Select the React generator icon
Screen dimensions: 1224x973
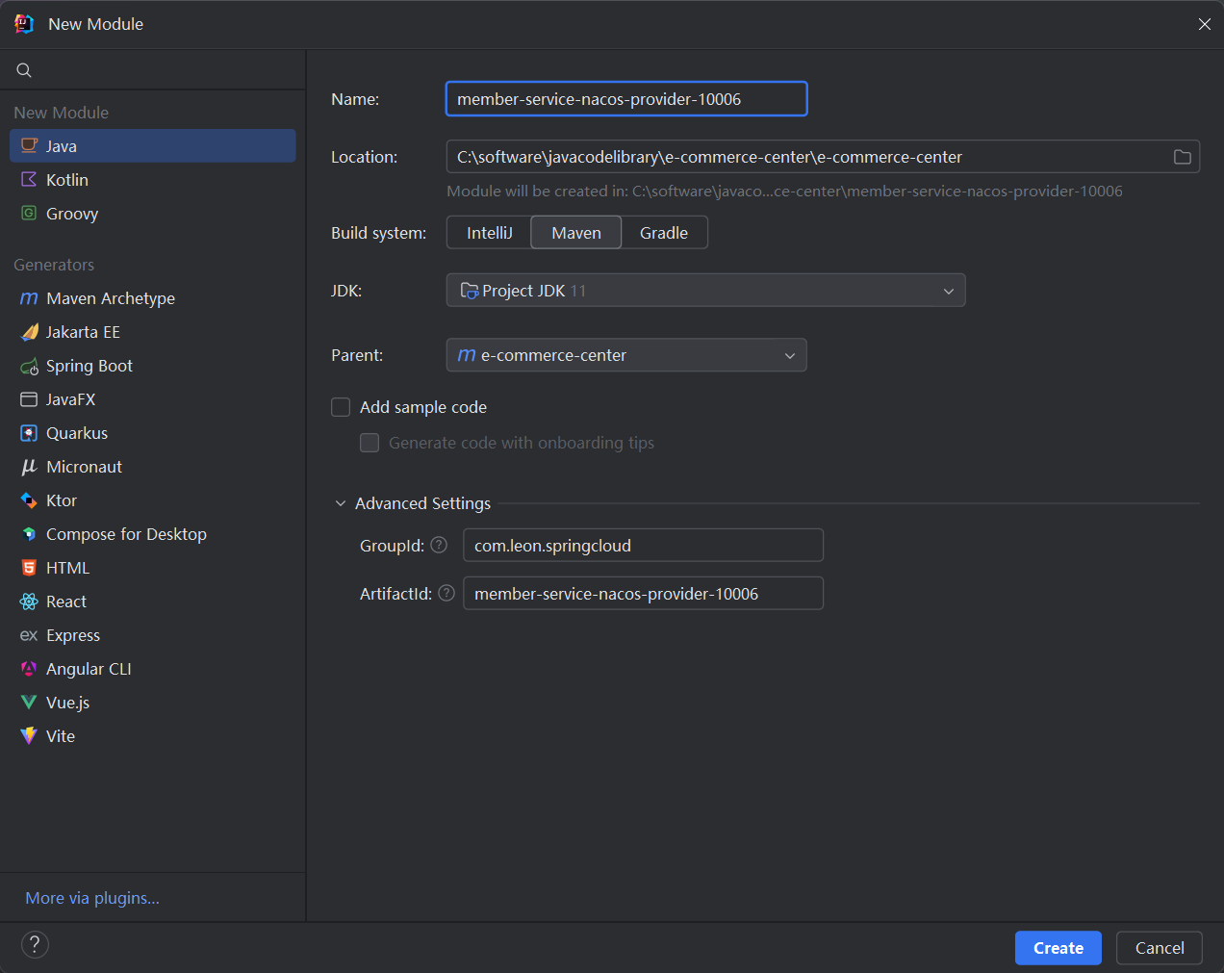(29, 602)
